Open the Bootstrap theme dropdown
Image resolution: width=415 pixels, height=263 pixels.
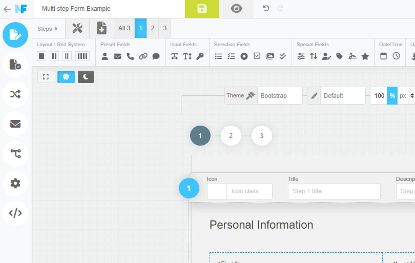[x=280, y=95]
